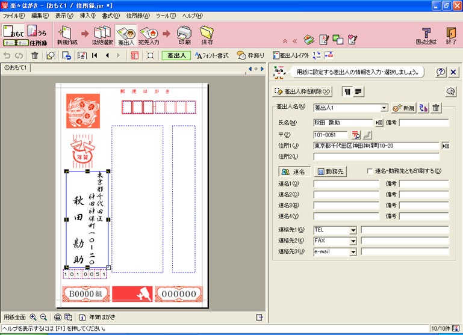463x335 pixels.
Task: Click the zoom in magnifier icon
Action: coord(33,317)
